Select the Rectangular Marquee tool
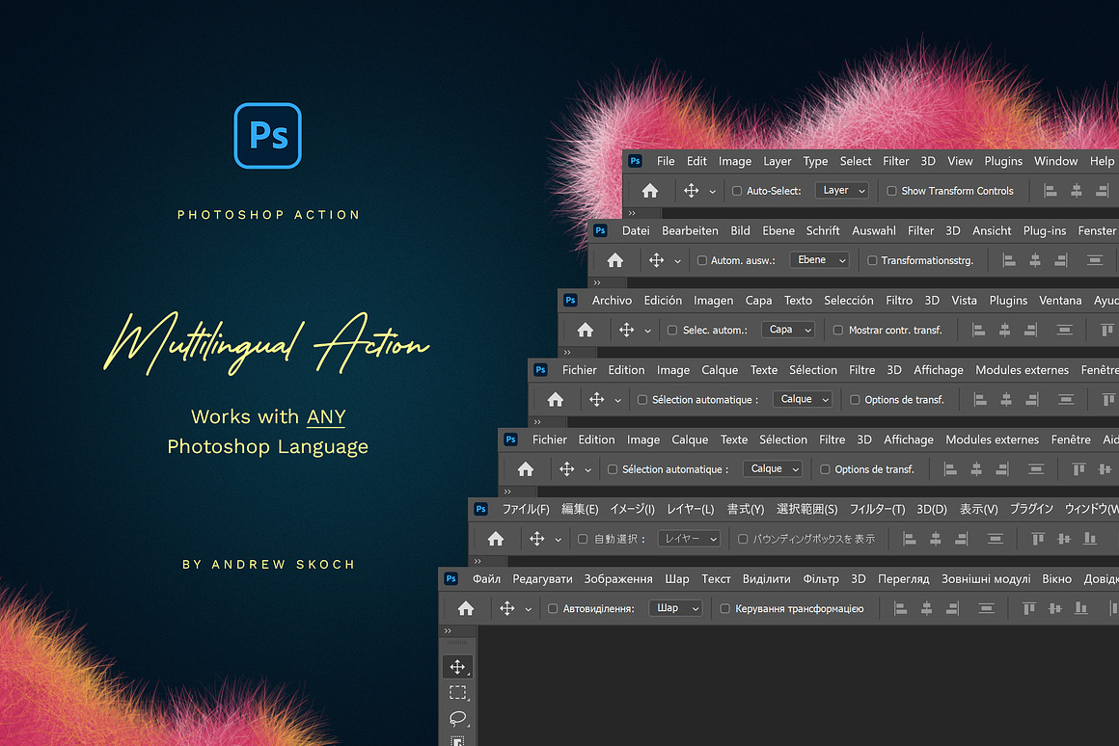1119x746 pixels. click(458, 692)
